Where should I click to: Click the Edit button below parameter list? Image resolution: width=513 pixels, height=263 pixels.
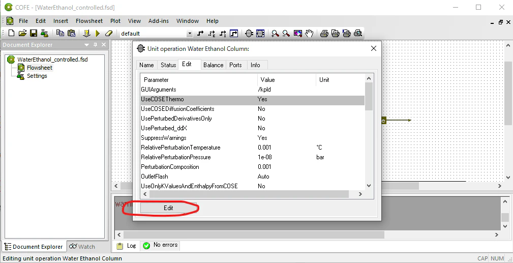click(168, 208)
